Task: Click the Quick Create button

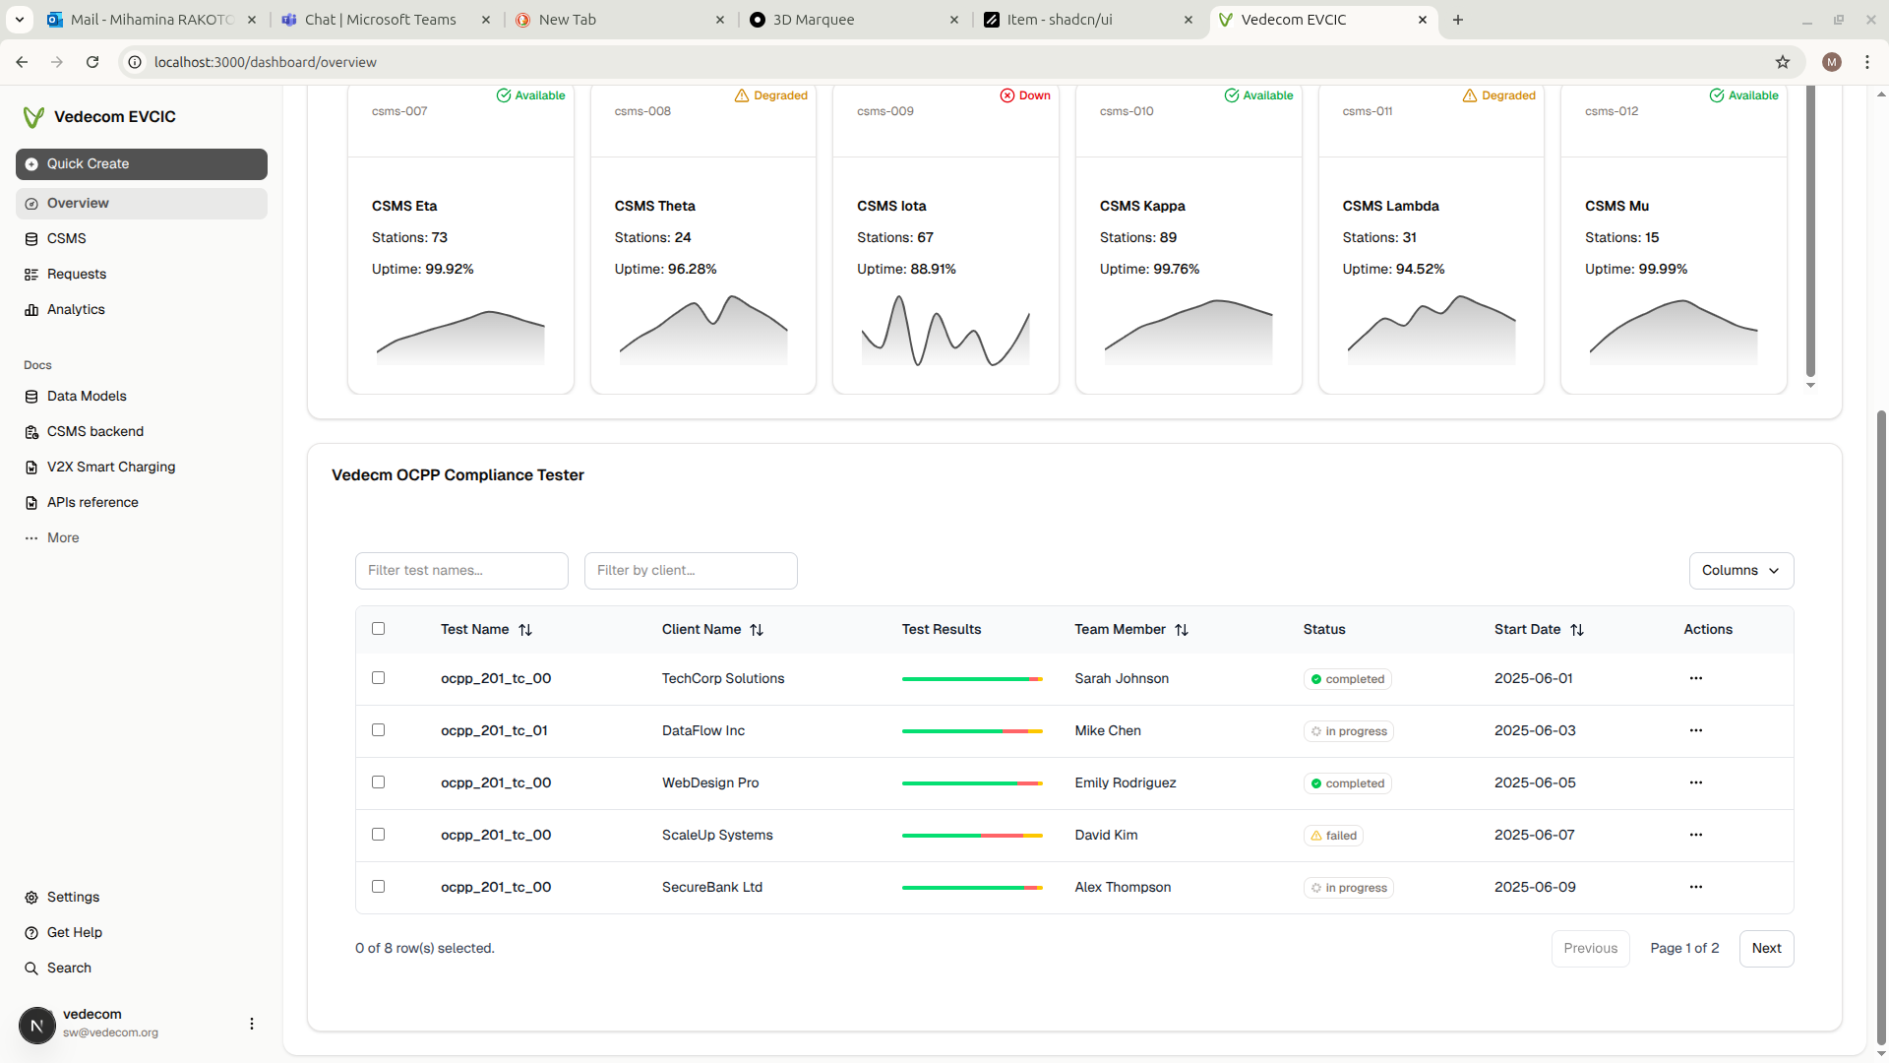Action: pyautogui.click(x=142, y=164)
